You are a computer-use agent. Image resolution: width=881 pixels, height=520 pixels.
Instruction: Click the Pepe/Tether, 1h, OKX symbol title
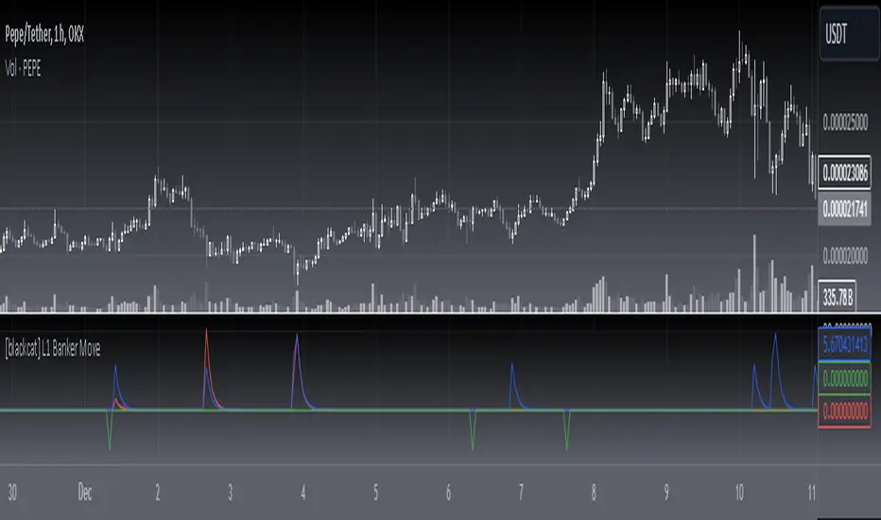click(x=44, y=35)
